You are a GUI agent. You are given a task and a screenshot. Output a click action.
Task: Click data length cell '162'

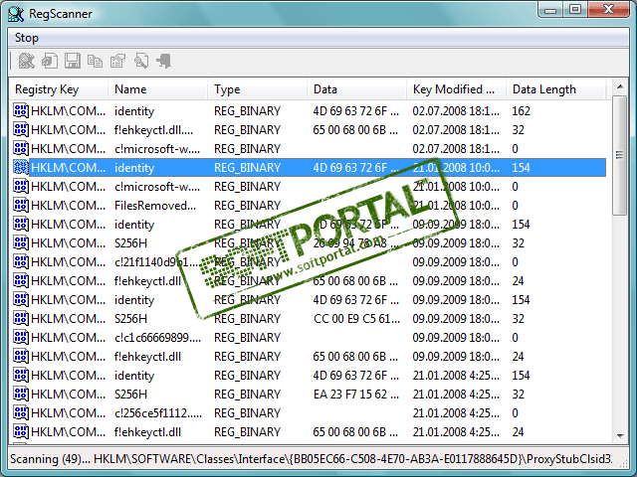522,110
